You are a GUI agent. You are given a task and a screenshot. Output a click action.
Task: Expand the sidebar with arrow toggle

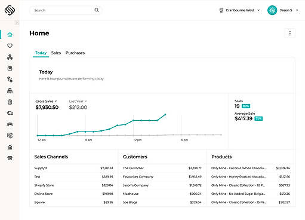pos(17,23)
